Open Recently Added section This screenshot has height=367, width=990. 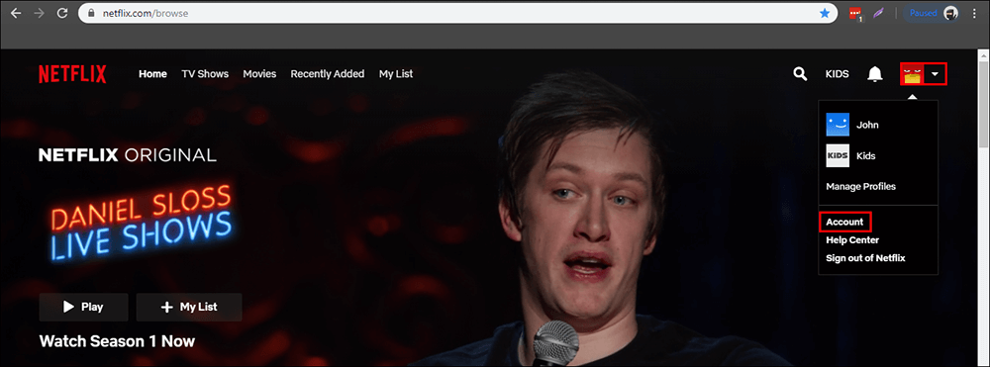327,74
